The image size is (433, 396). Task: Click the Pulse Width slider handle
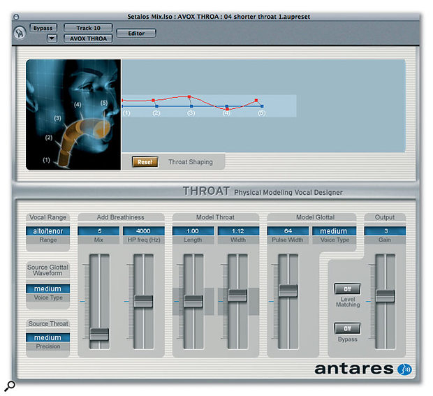288,291
